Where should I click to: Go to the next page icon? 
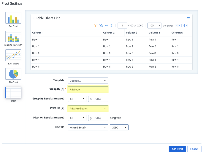click(x=183, y=25)
